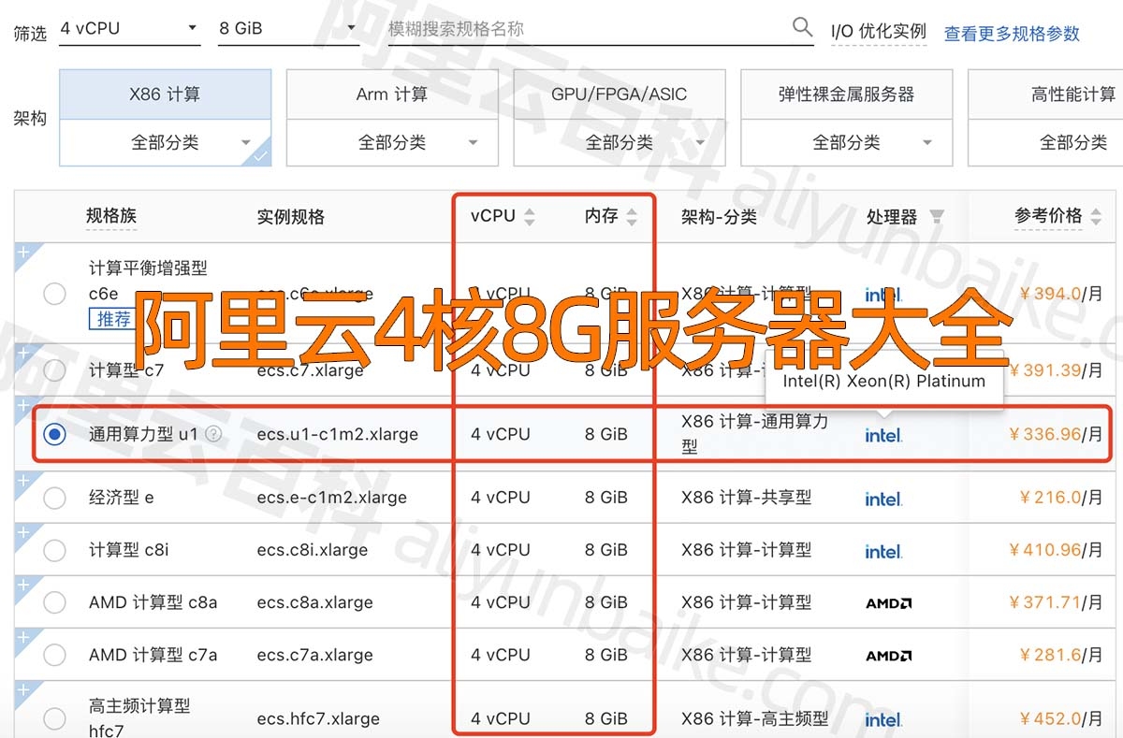
Task: Select the radio button for 计算平衡增强型 c6e
Action: 54,293
